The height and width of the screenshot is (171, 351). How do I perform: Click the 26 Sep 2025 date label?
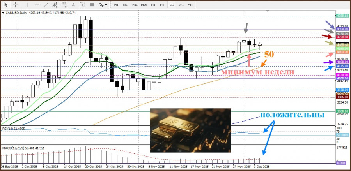pos(9,167)
